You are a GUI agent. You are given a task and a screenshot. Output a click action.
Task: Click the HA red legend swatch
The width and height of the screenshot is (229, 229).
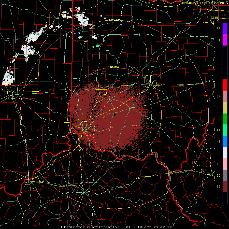(x=225, y=85)
